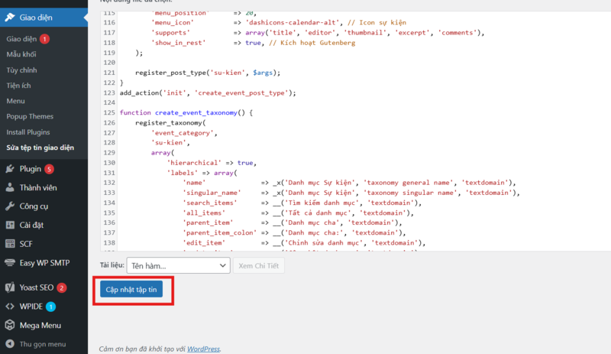The width and height of the screenshot is (611, 354).
Task: Open WPIDE via code brackets icon
Action: coord(10,307)
